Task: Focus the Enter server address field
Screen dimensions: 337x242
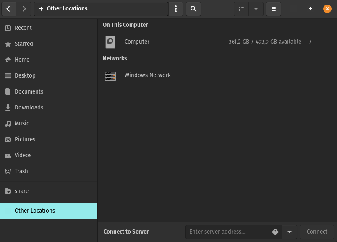Action: (x=234, y=232)
